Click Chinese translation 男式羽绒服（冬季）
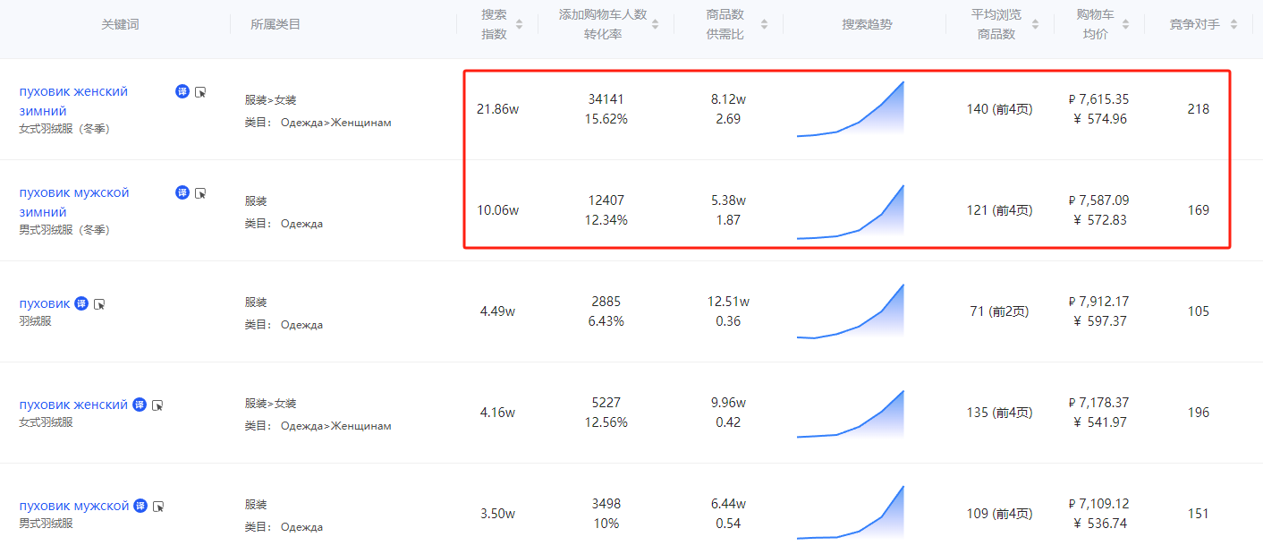The image size is (1263, 554). 64,230
